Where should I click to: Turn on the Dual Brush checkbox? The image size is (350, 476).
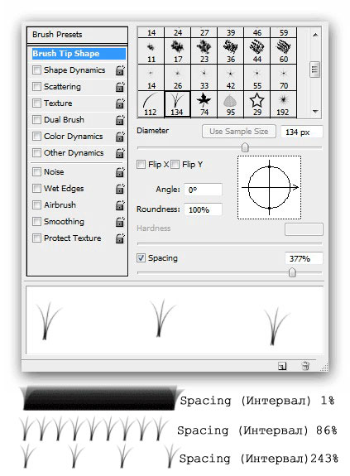coord(36,119)
